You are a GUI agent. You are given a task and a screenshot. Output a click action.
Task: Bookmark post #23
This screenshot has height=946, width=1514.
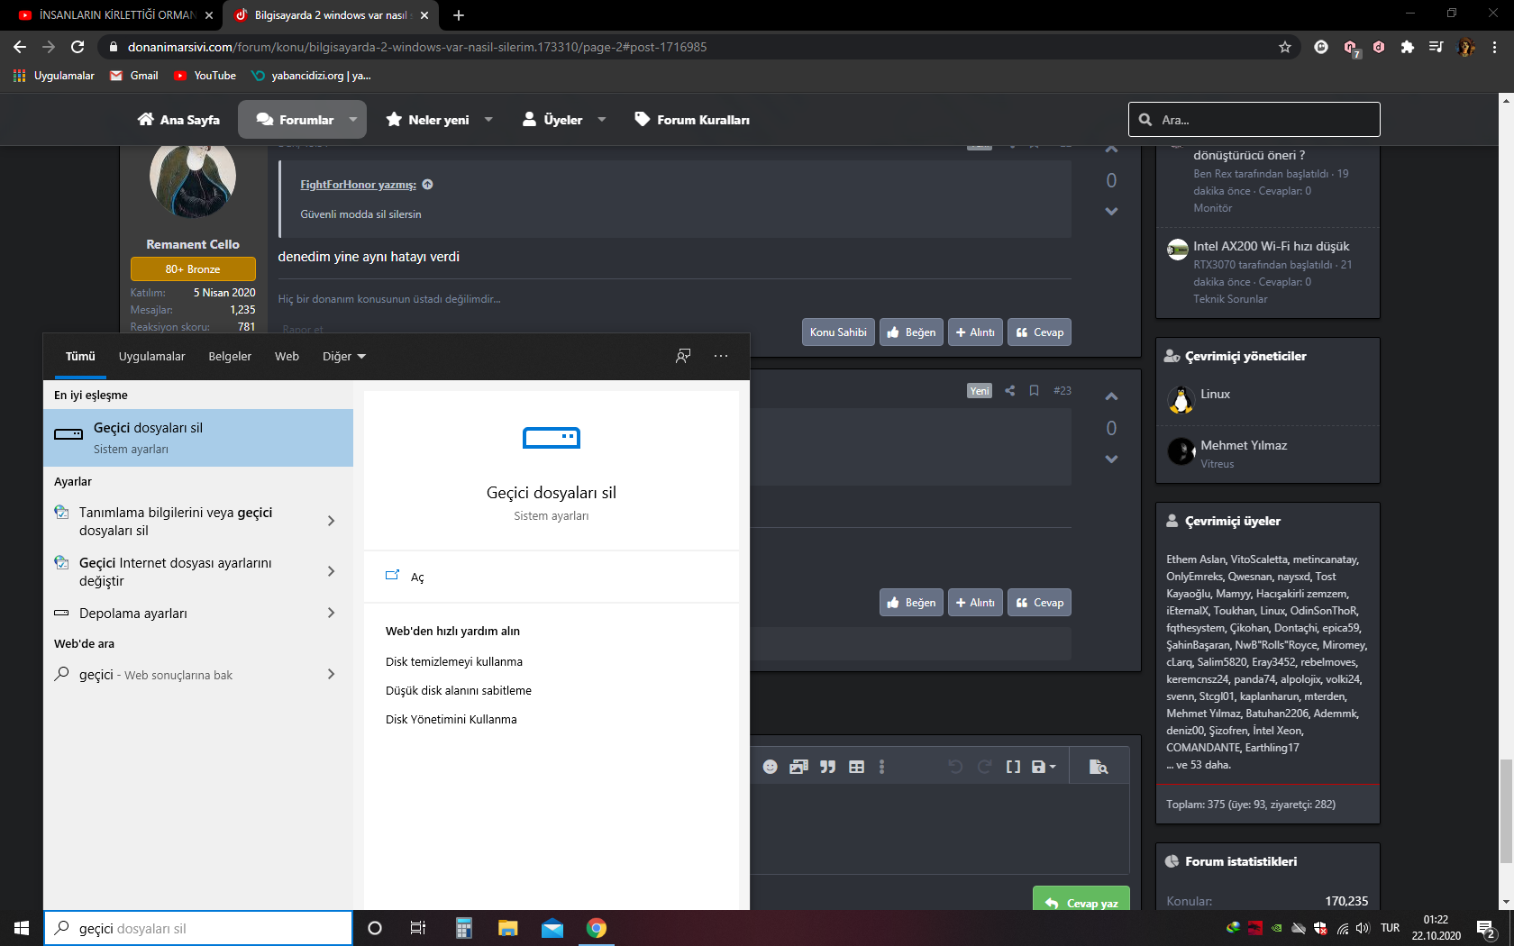1034,391
